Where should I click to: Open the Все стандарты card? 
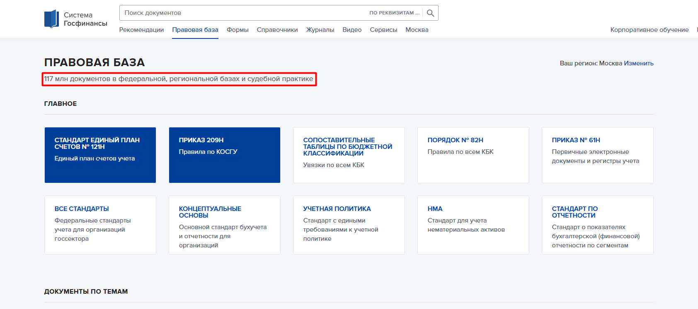pyautogui.click(x=100, y=225)
